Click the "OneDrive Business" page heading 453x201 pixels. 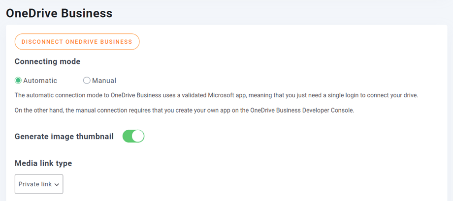pyautogui.click(x=59, y=13)
